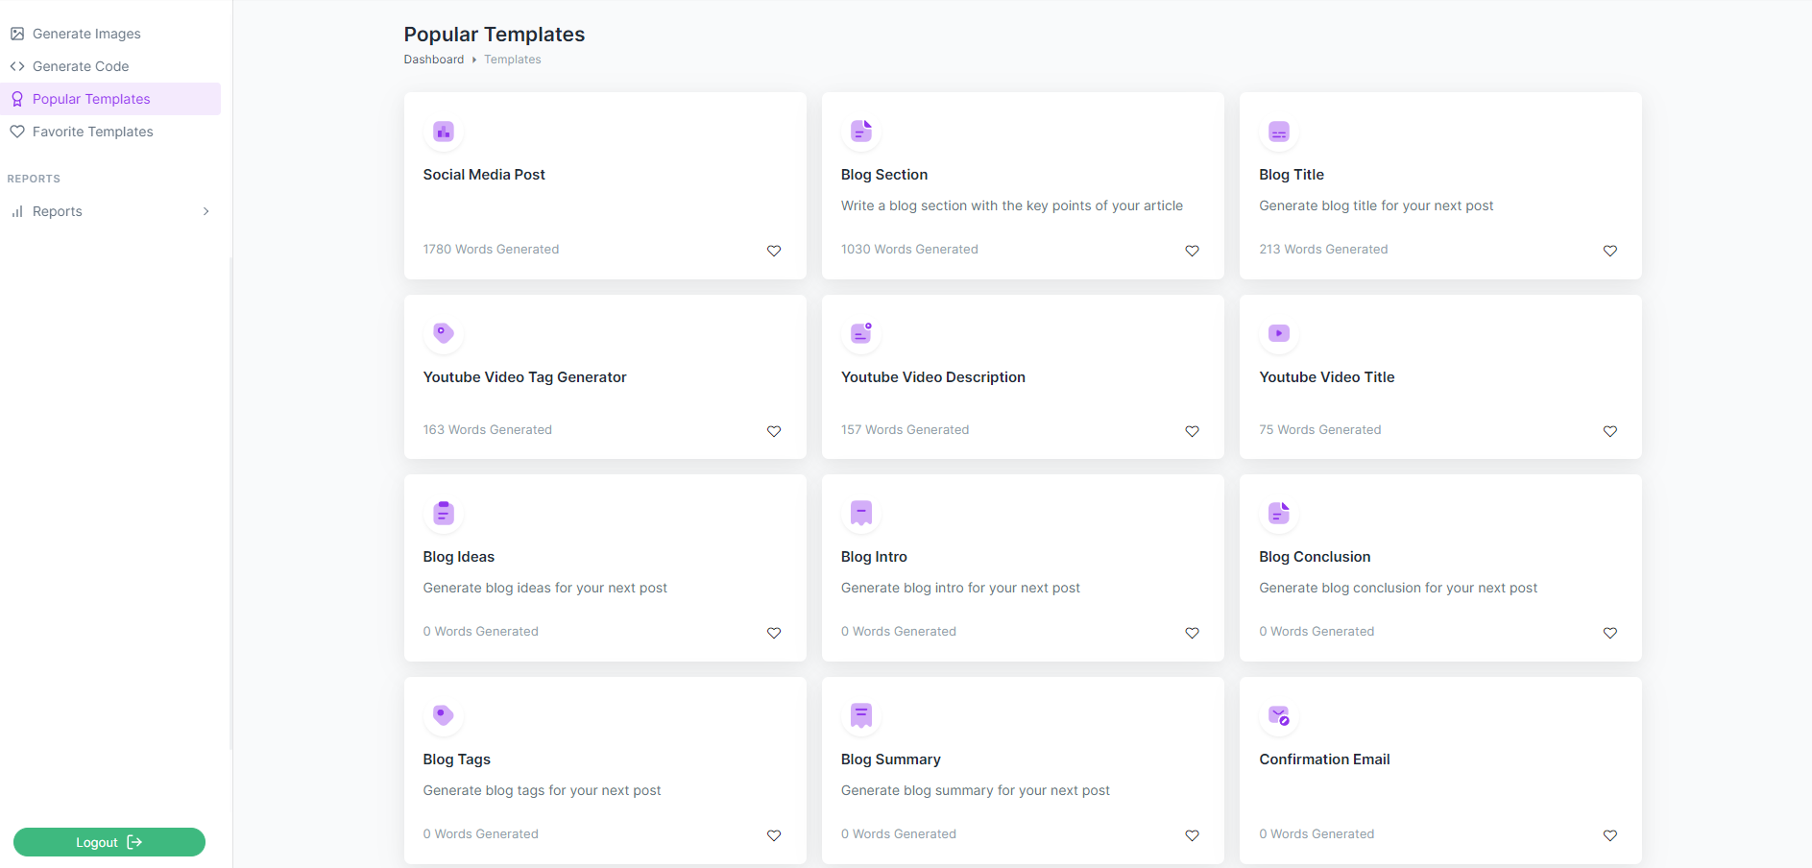This screenshot has height=868, width=1812.
Task: Click the Blog Conclusion template icon
Action: pyautogui.click(x=1278, y=514)
